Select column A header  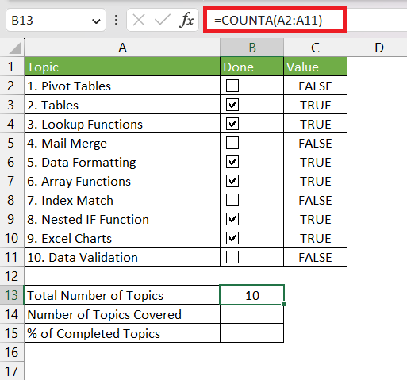pos(122,48)
